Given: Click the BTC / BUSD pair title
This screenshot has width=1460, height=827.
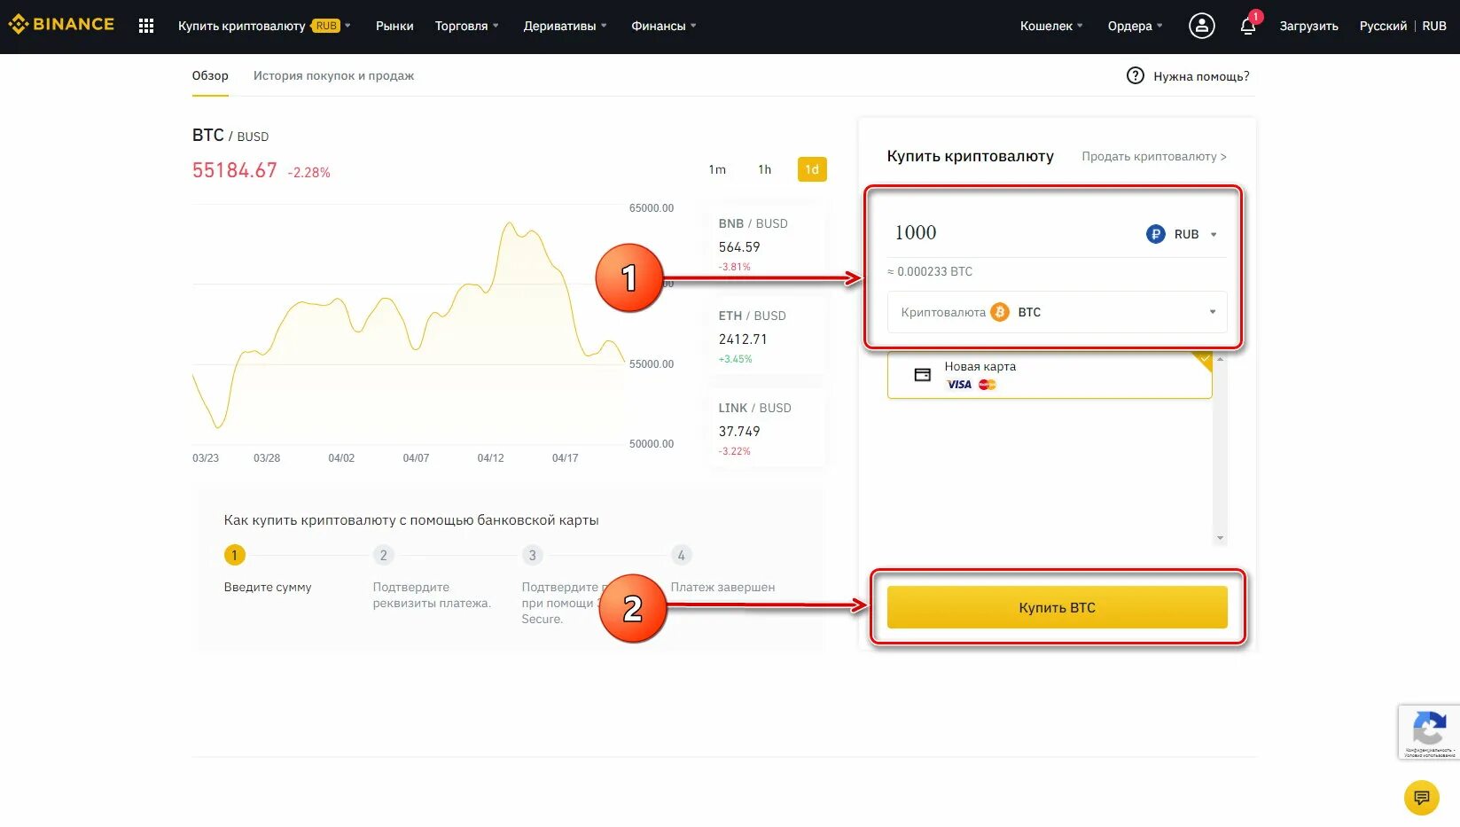Looking at the screenshot, I should (230, 136).
